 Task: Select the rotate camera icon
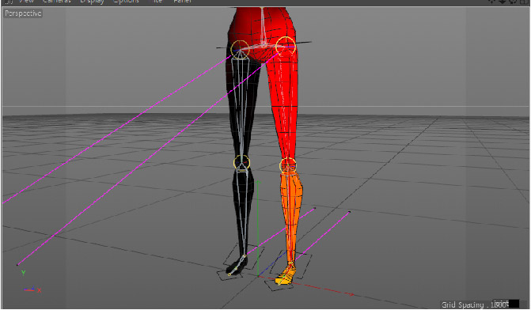pos(513,2)
